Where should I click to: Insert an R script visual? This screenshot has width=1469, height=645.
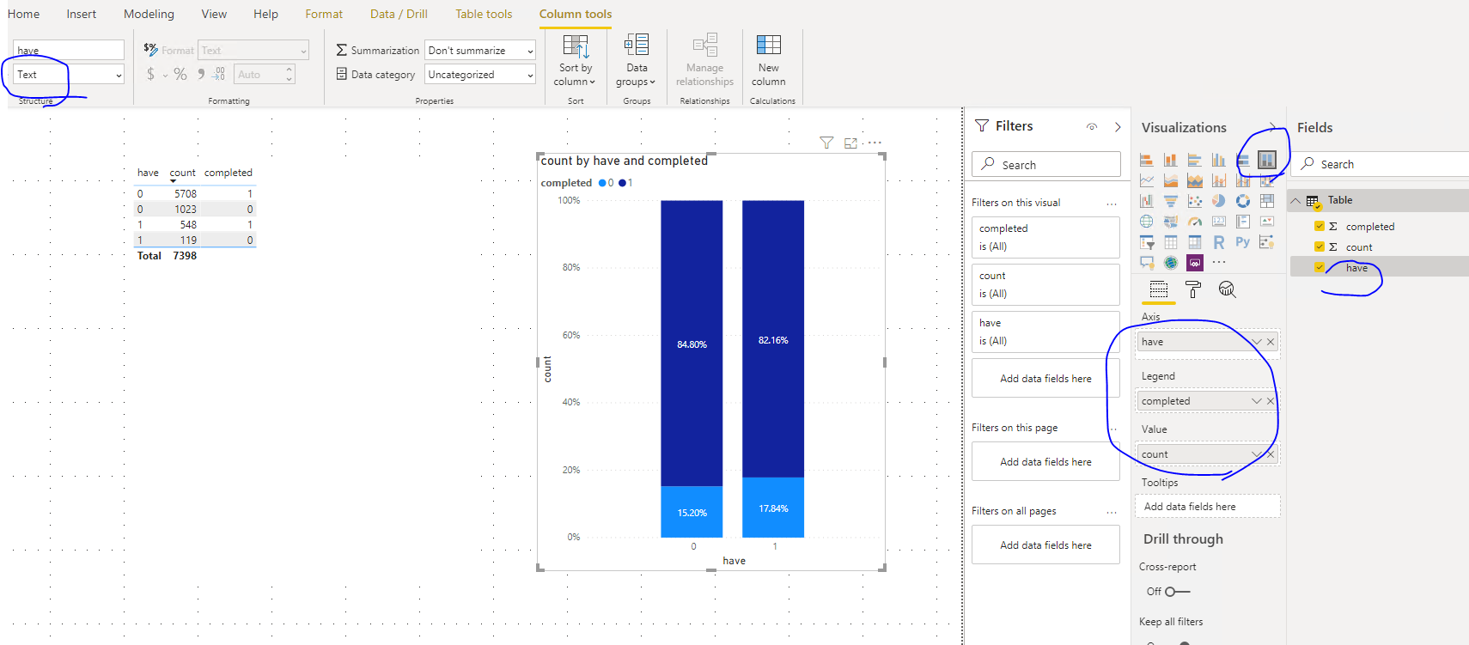pyautogui.click(x=1219, y=242)
